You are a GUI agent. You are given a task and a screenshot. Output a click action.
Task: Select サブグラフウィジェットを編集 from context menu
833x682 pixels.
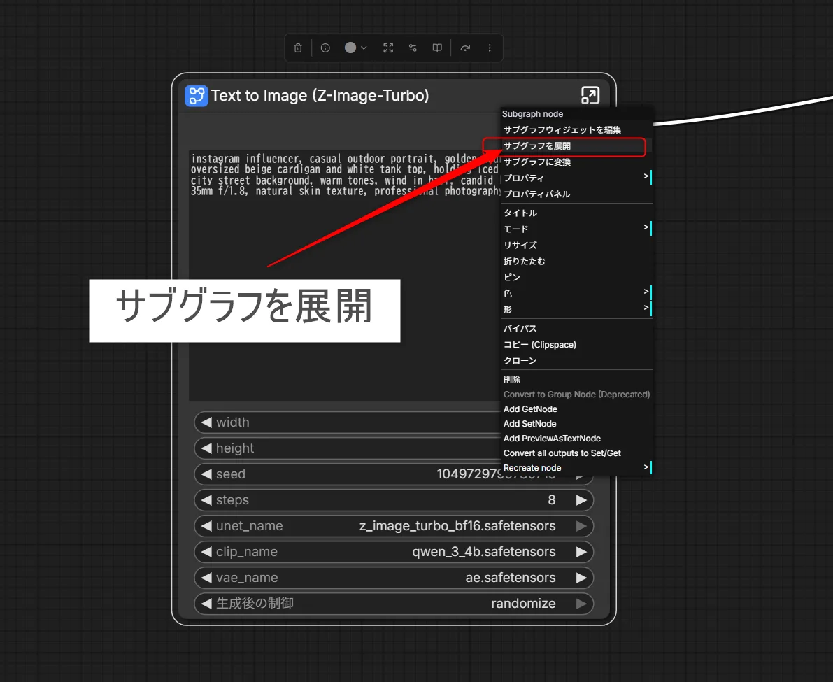(577, 129)
